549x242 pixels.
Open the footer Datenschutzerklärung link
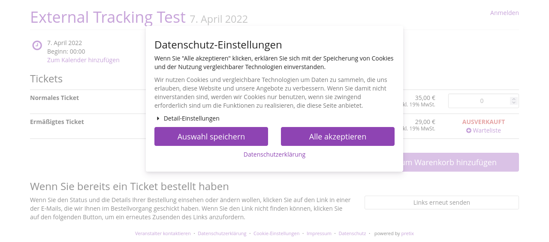pos(222,233)
